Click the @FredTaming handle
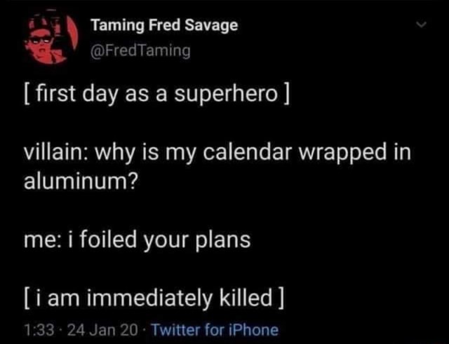This screenshot has width=449, height=344. click(x=140, y=50)
